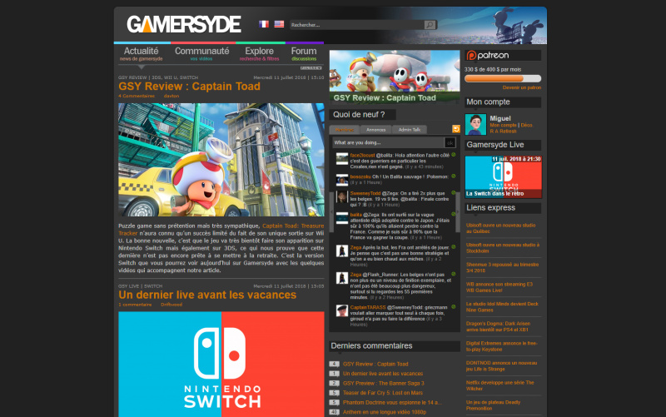
Task: Switch to the Admin Talk tab
Action: [x=410, y=130]
